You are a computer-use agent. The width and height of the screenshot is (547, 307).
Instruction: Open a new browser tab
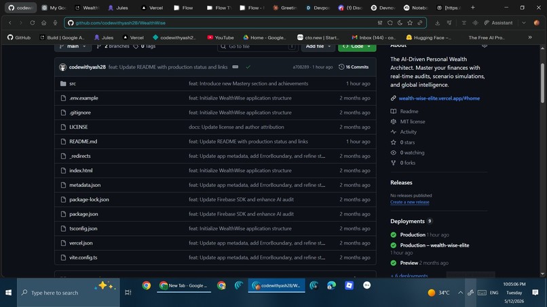coord(473,7)
